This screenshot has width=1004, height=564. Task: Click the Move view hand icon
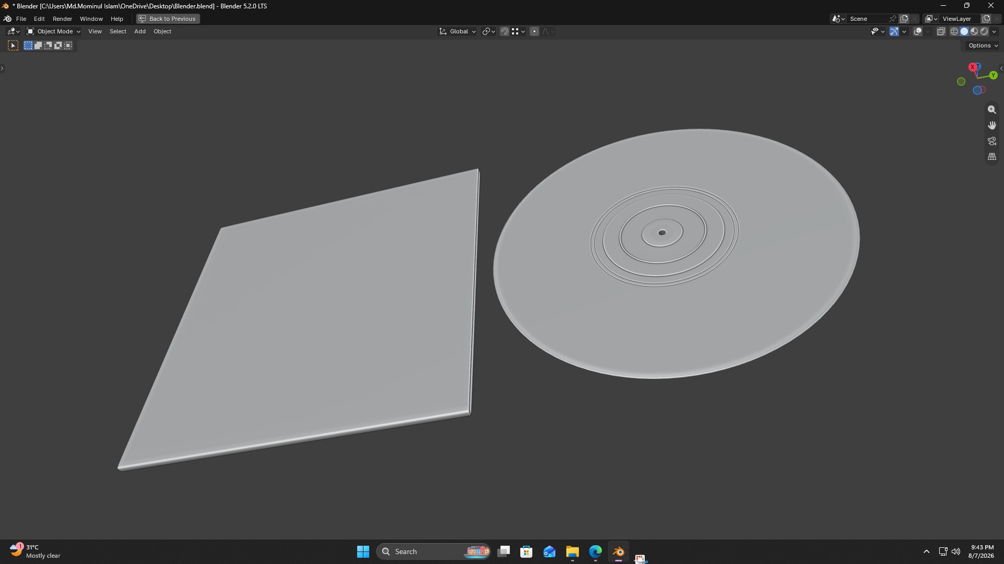click(x=991, y=125)
